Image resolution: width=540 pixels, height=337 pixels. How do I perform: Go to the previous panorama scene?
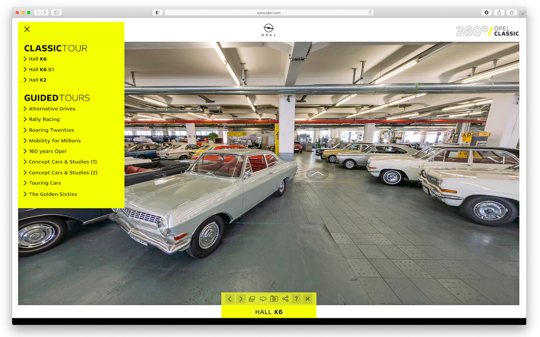[230, 299]
